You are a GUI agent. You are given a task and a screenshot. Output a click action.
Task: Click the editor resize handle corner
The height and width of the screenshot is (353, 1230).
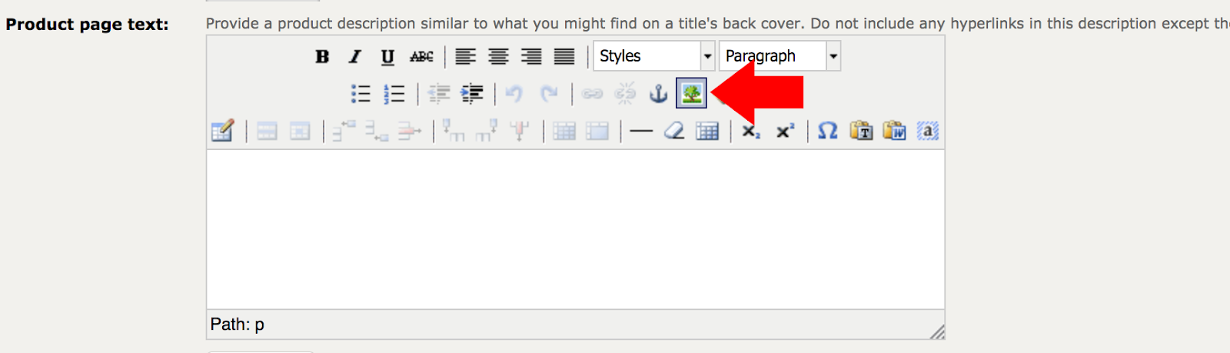click(x=937, y=332)
